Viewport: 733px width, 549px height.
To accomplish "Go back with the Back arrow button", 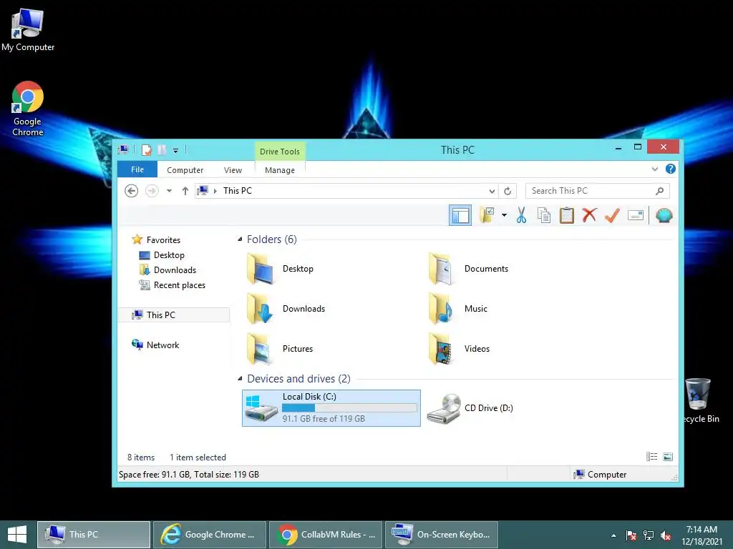I will tap(132, 191).
